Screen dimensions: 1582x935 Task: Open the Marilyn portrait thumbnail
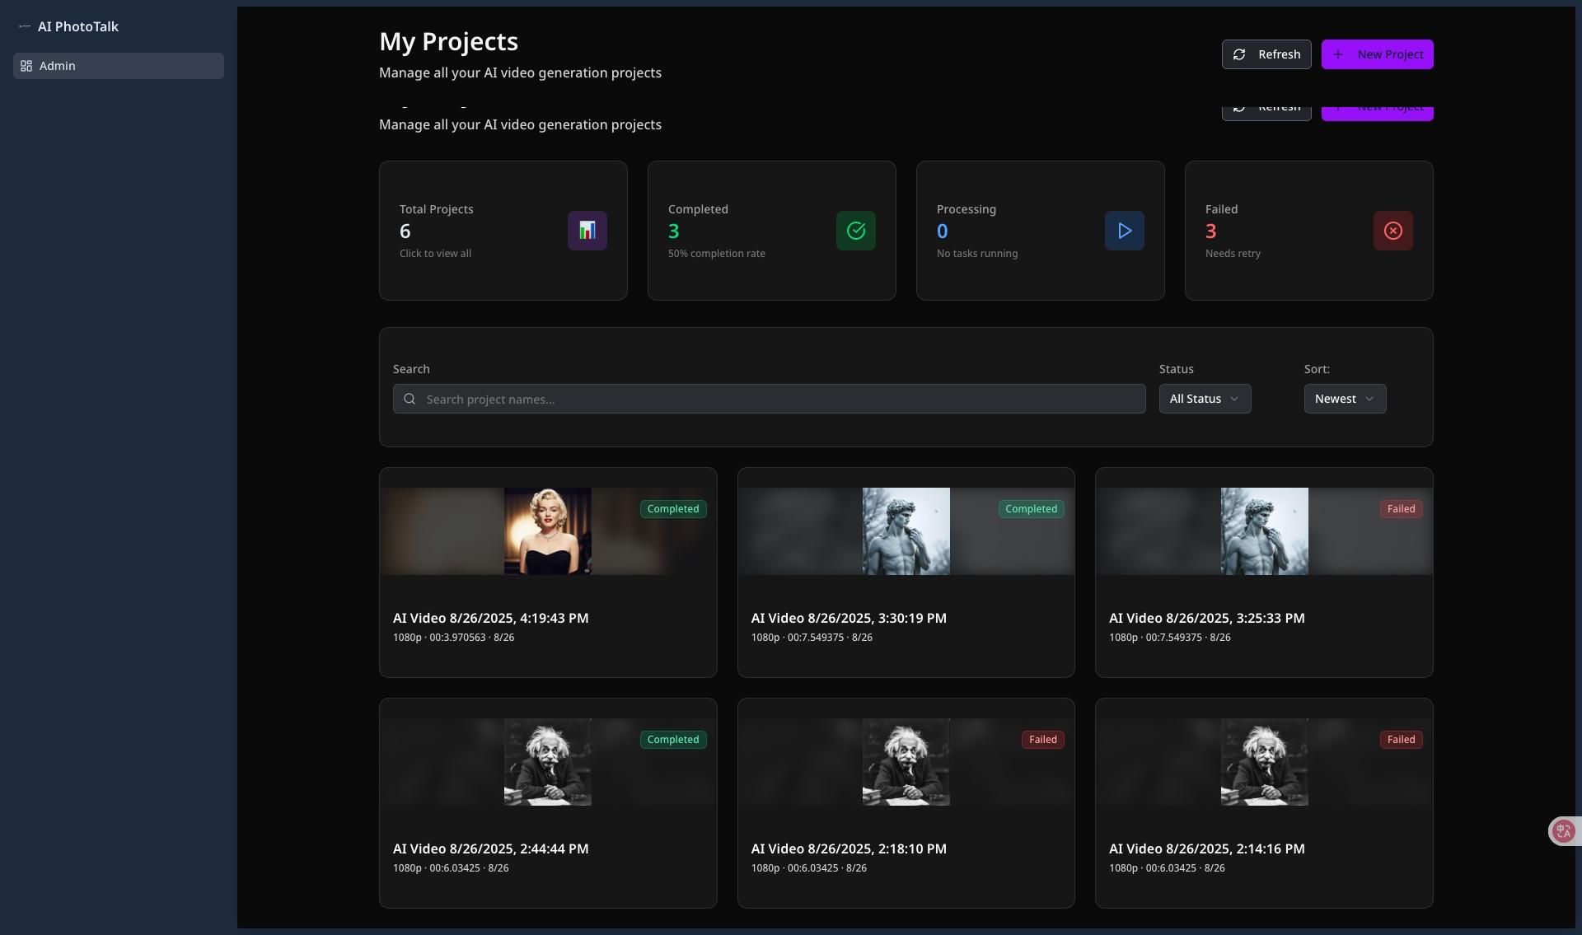547,531
